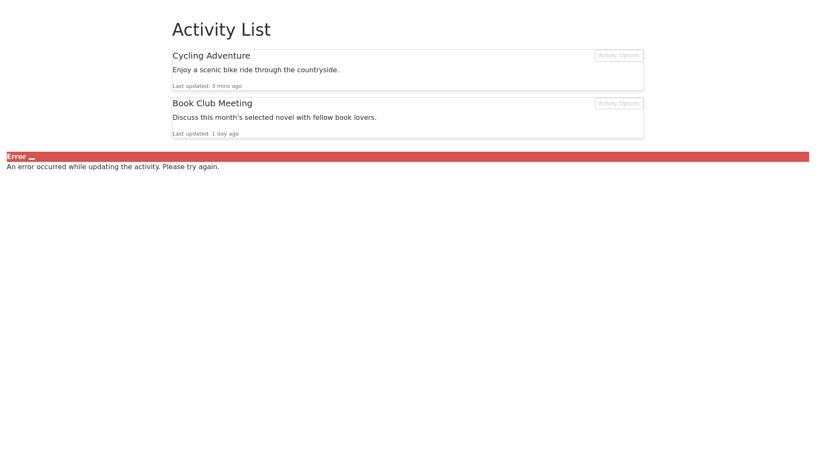Viewport: 816px width, 459px height.
Task: Select the Book Club Meeting title
Action: pyautogui.click(x=212, y=104)
